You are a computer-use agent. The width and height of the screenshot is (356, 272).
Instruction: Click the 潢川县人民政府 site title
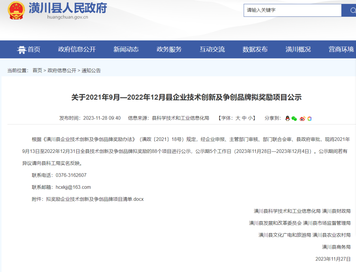point(68,8)
